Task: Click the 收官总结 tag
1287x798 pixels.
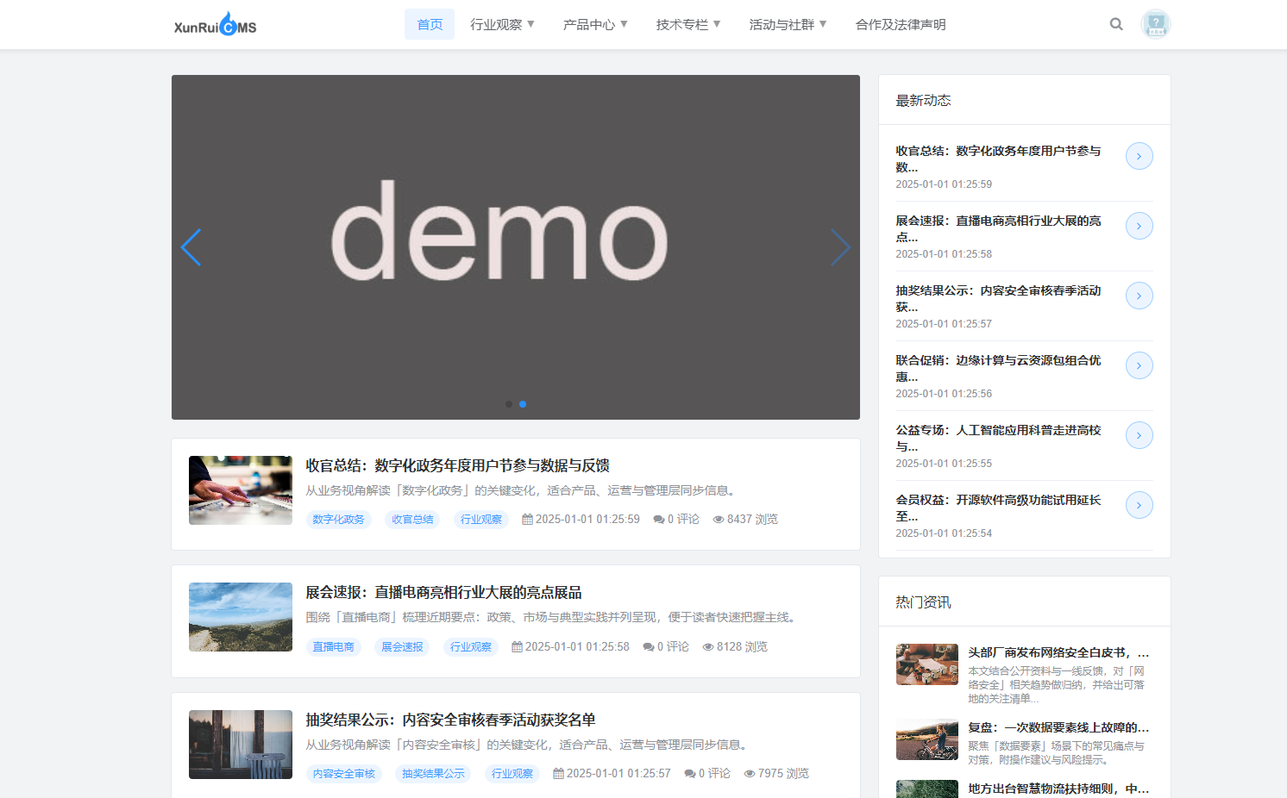Action: 412,520
